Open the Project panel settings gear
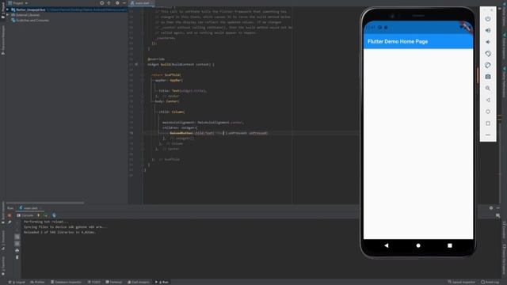The width and height of the screenshot is (507, 285). coord(117,3)
